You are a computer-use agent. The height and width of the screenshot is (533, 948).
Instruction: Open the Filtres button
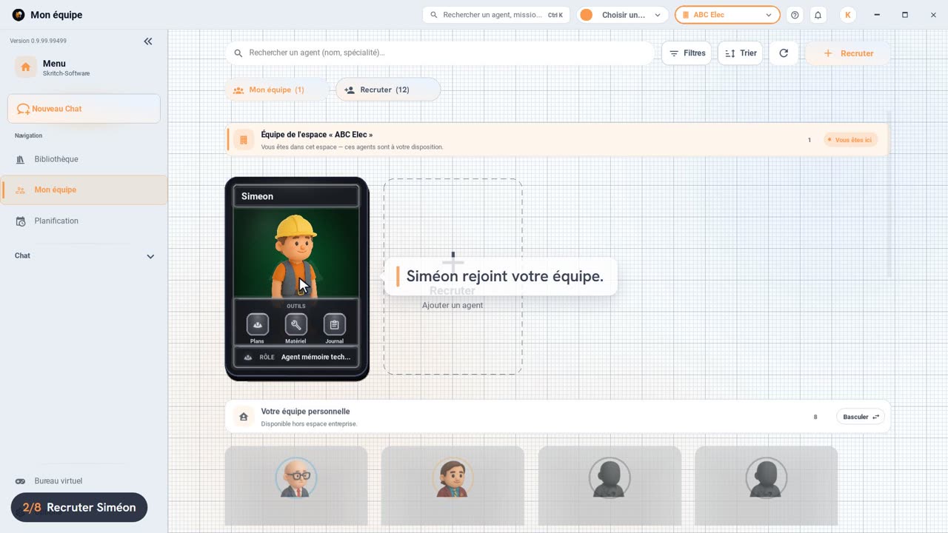(x=687, y=53)
